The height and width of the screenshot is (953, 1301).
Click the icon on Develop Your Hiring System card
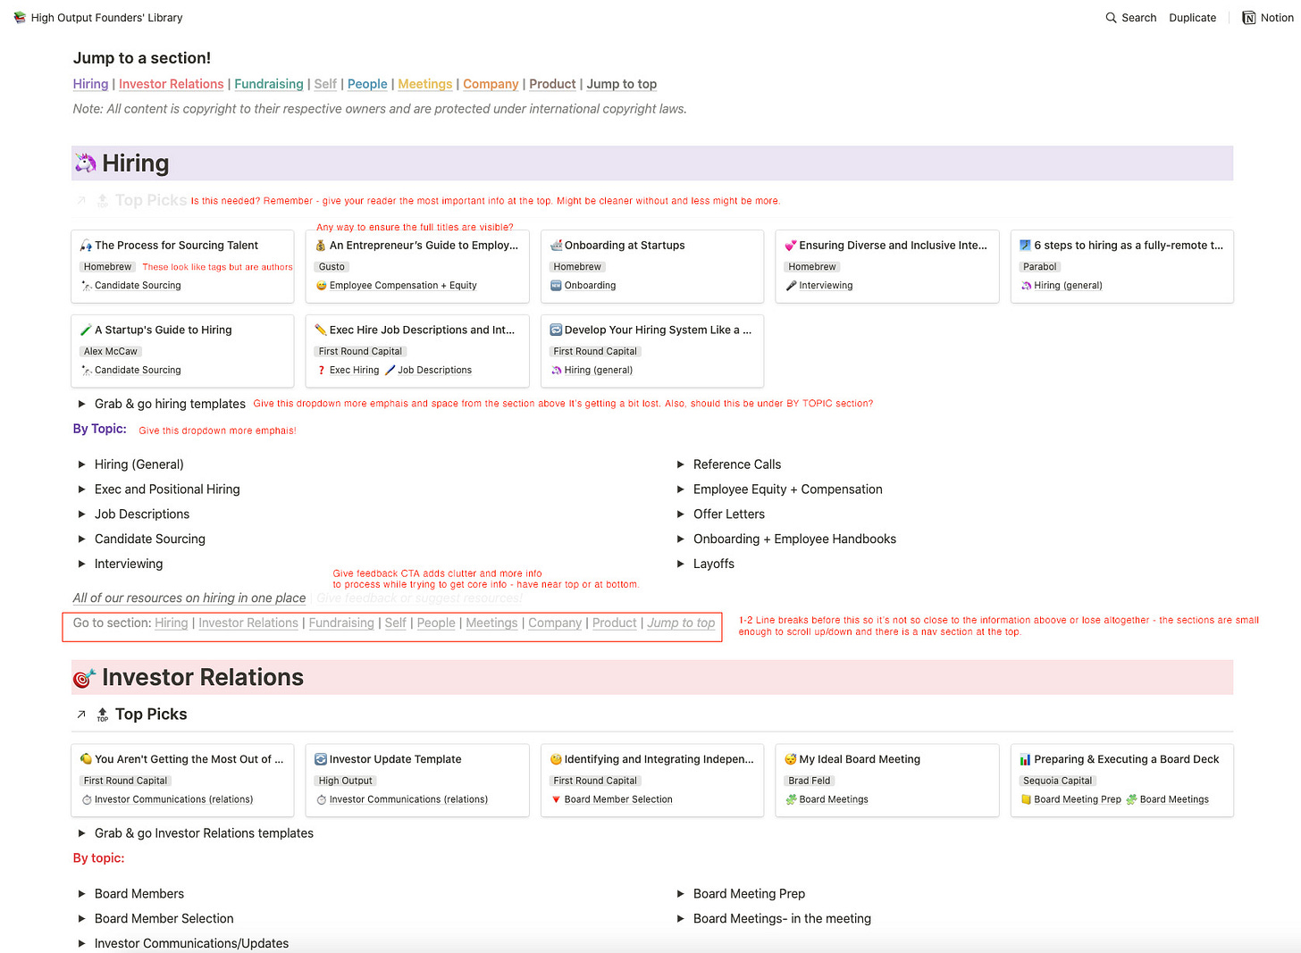(x=556, y=330)
